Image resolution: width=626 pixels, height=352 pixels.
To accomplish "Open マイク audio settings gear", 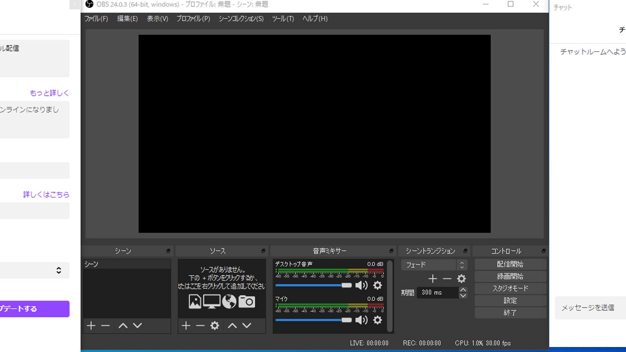I will click(378, 320).
